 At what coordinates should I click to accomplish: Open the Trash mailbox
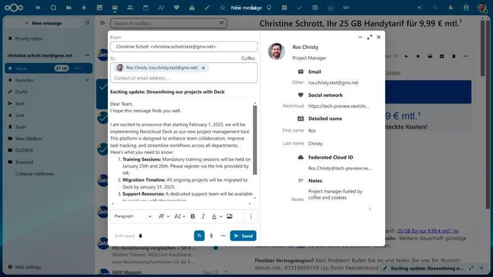click(x=20, y=127)
